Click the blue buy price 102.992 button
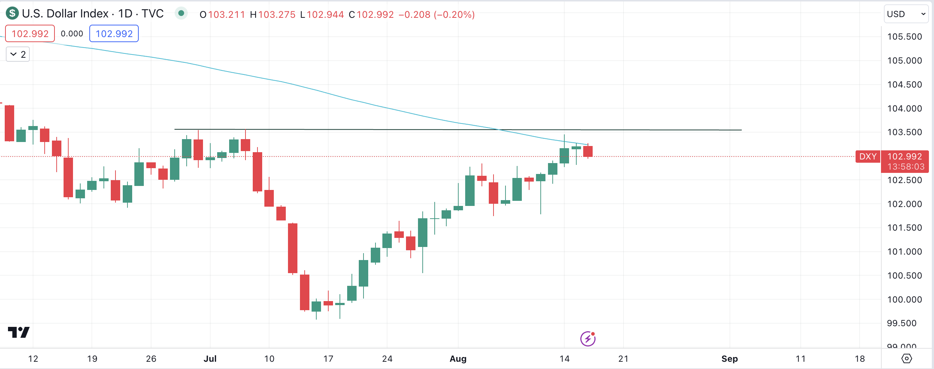This screenshot has height=369, width=934. tap(114, 34)
